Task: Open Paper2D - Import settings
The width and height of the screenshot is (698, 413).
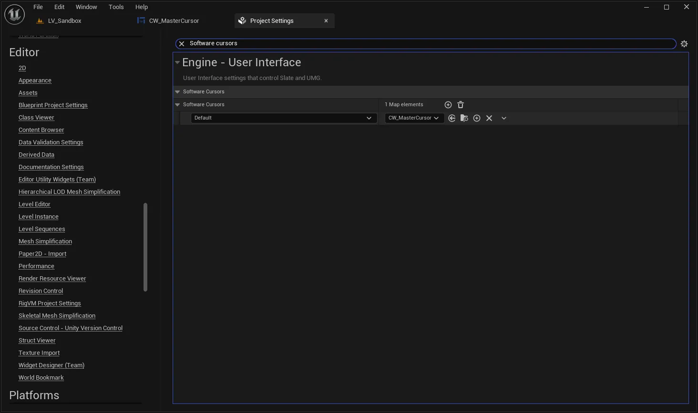Action: click(42, 254)
